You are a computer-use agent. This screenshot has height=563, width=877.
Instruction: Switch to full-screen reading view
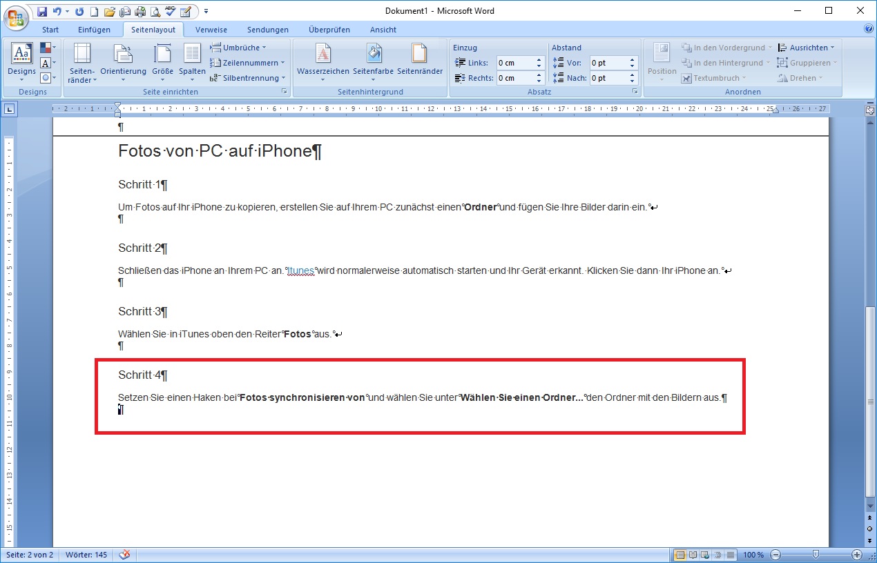[x=693, y=555]
